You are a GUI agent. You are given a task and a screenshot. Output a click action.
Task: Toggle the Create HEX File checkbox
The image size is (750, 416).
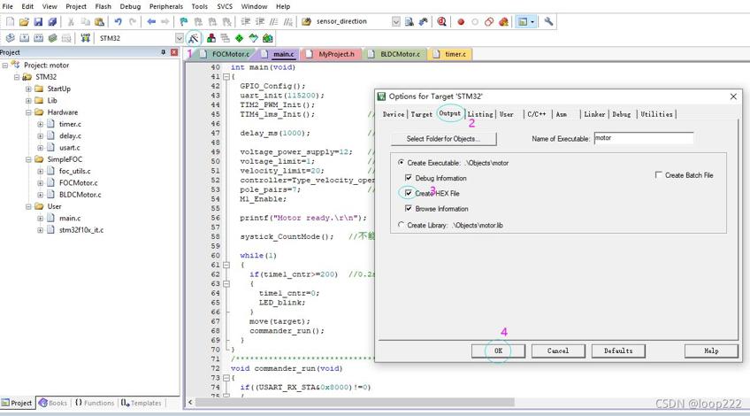tap(408, 193)
